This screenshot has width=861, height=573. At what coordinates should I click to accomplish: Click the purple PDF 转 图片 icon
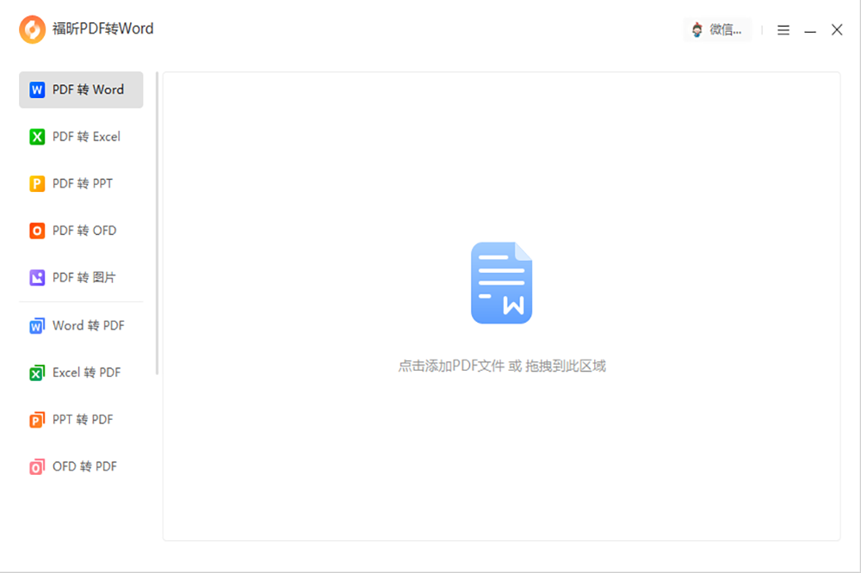[36, 277]
